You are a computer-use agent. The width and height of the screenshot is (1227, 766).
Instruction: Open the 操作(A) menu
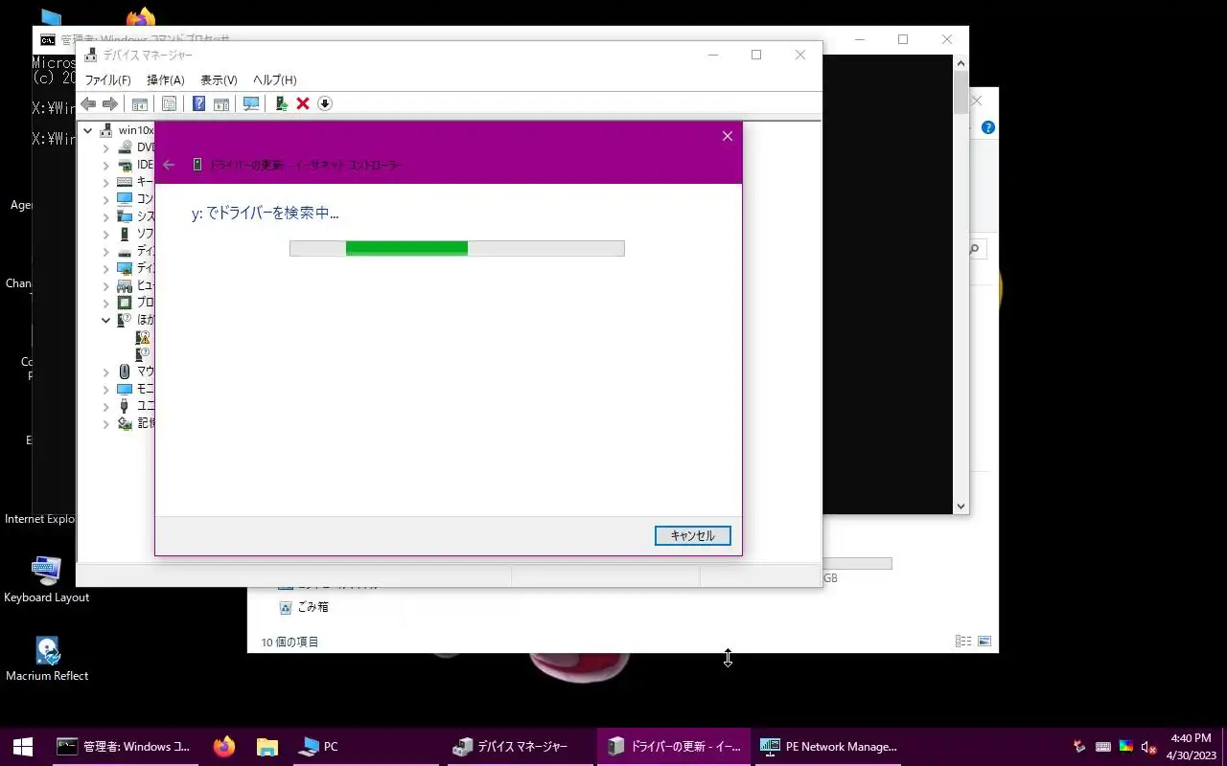coord(165,80)
